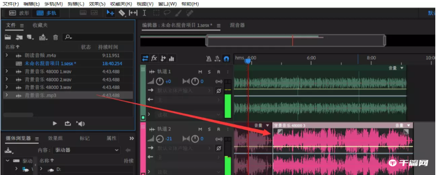Delete selected file with trash icon
437x175 pixels.
56,37
